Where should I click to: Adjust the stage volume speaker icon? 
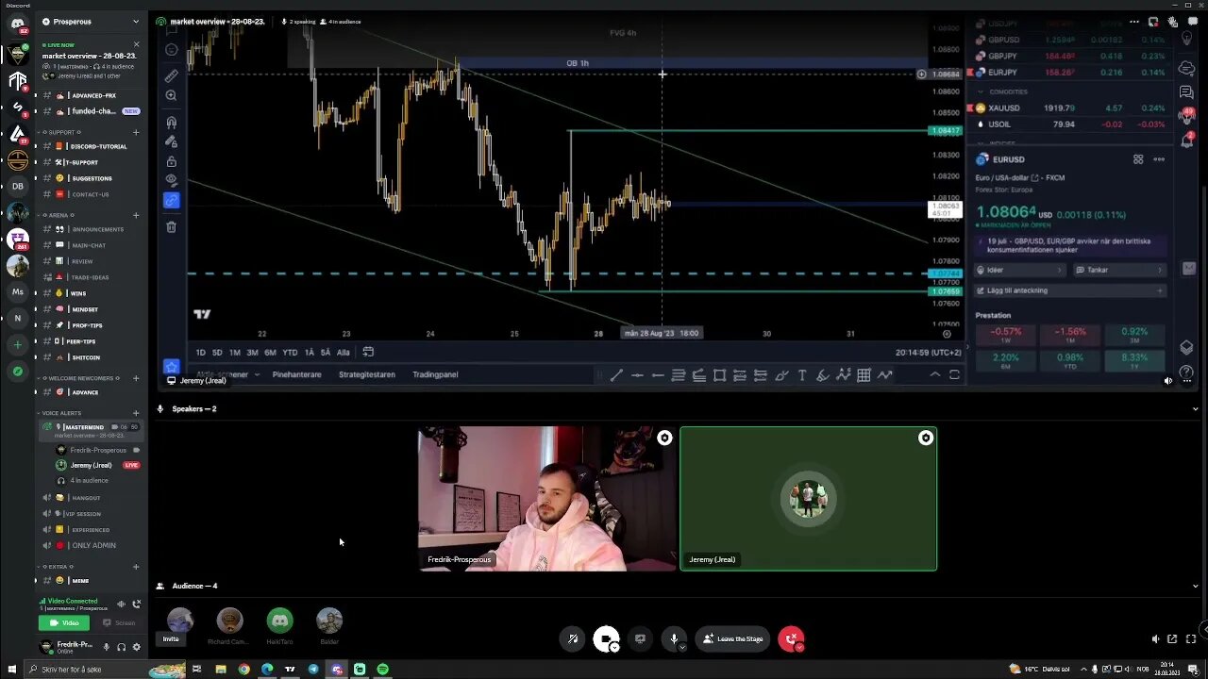(x=1156, y=638)
